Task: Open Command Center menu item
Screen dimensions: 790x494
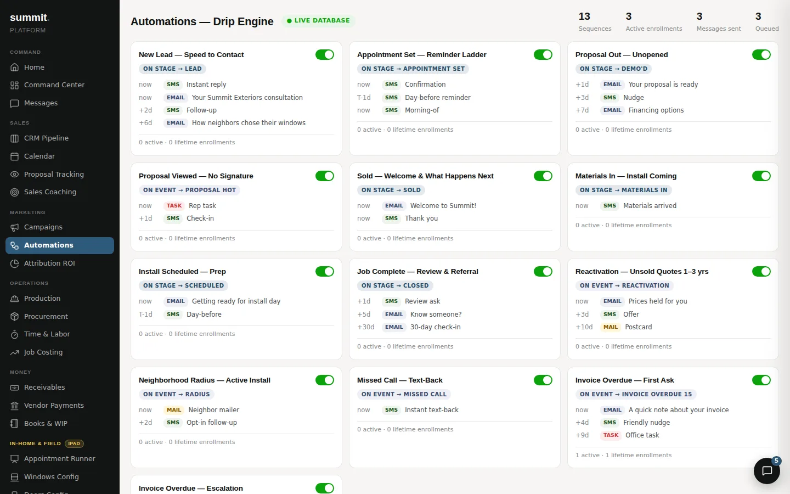Action: [x=60, y=85]
